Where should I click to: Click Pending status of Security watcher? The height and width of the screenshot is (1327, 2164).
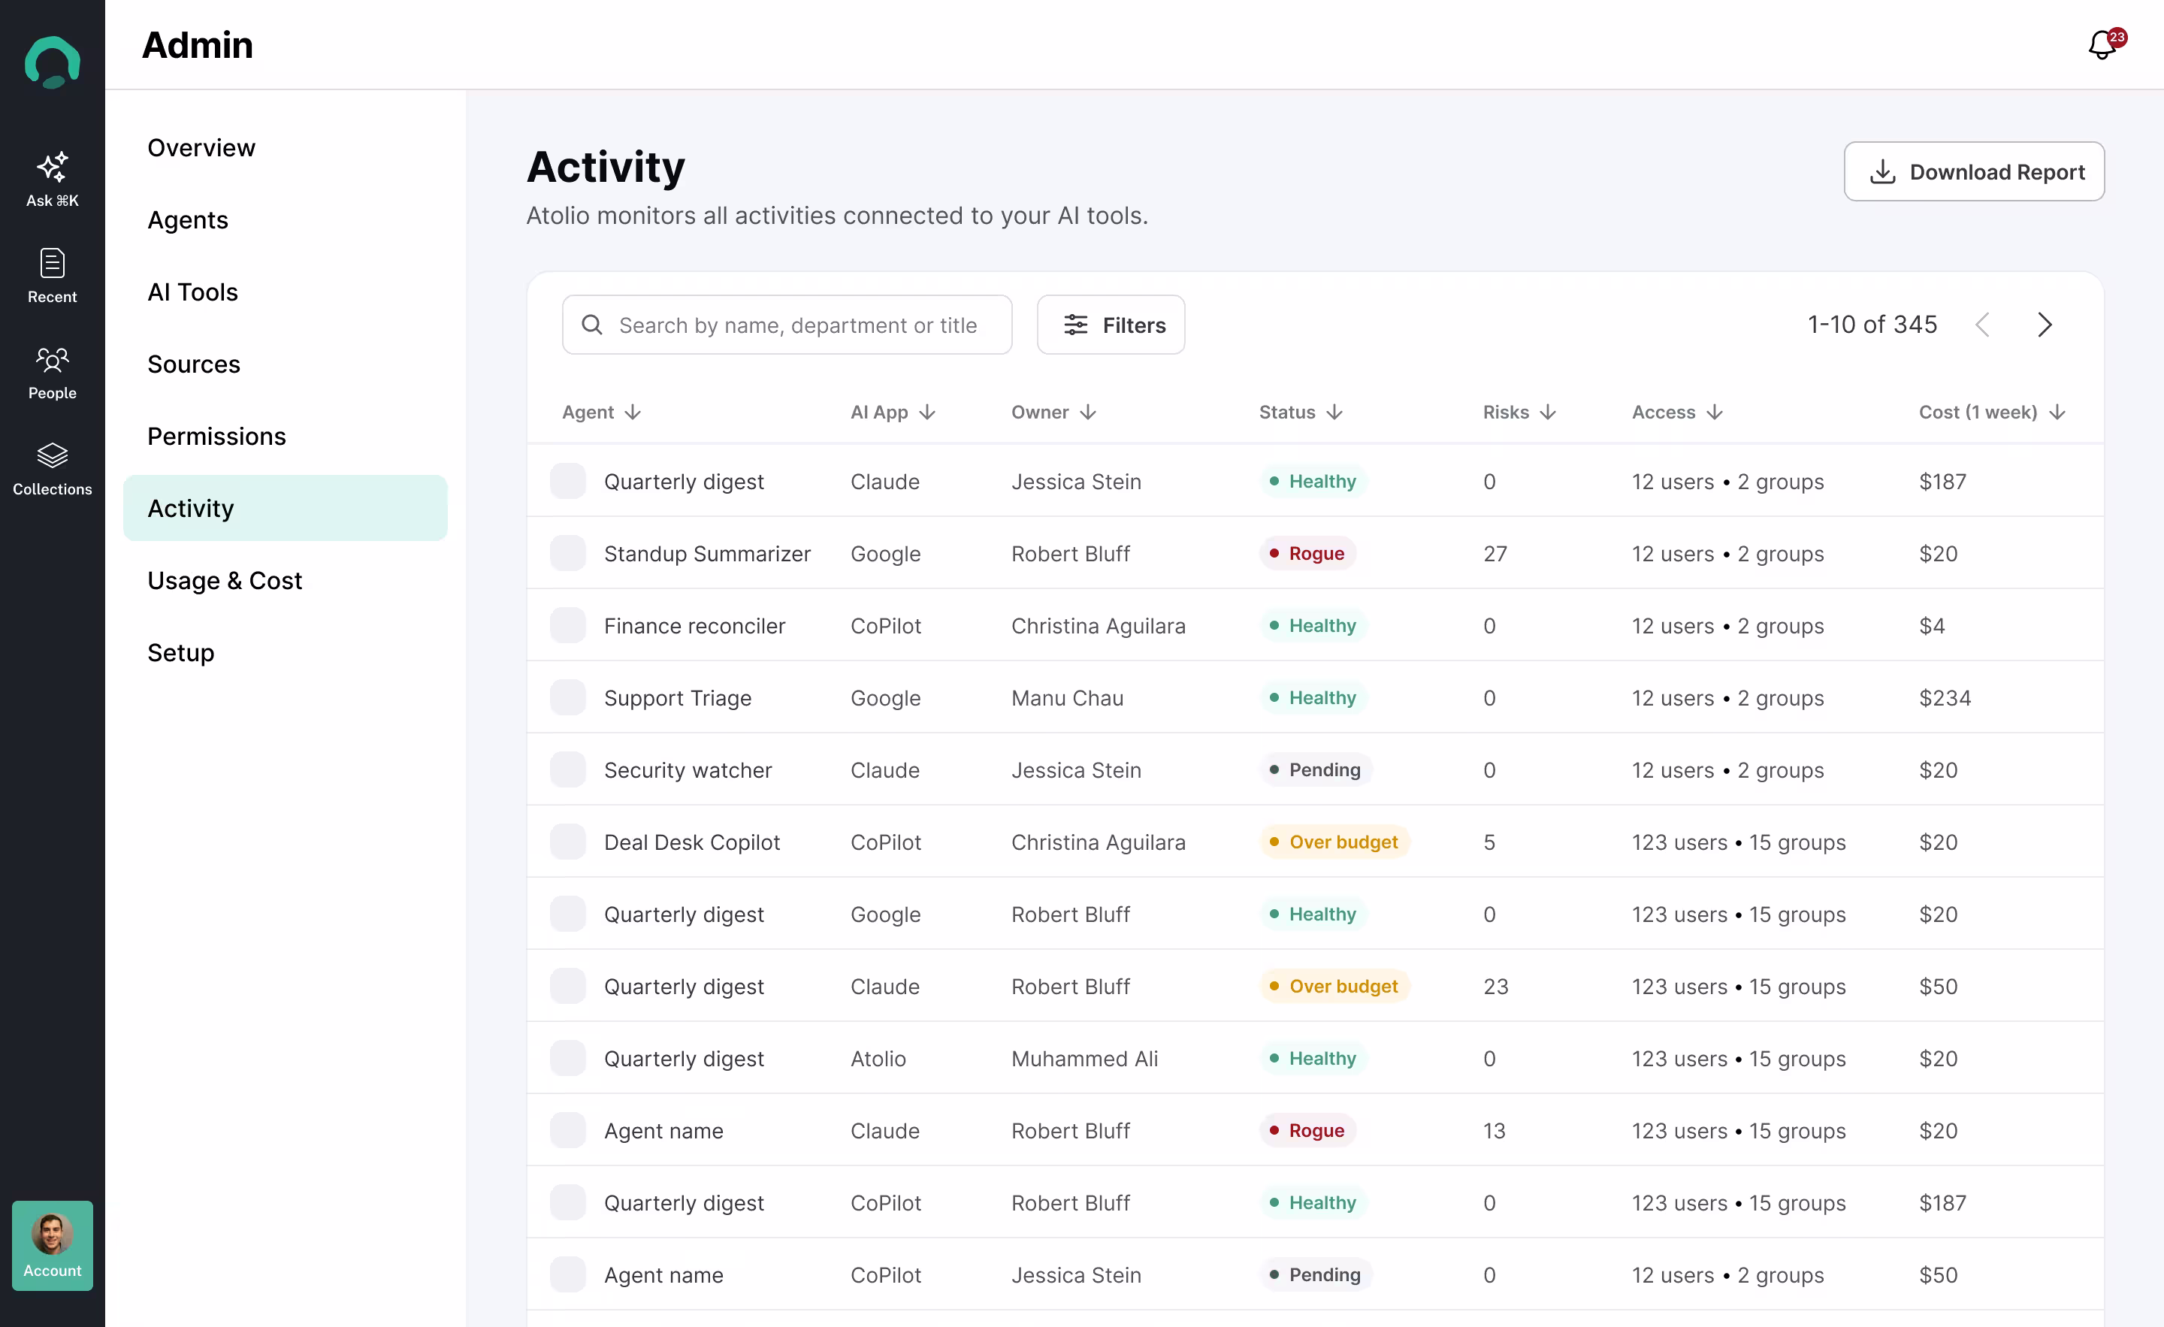(x=1316, y=769)
